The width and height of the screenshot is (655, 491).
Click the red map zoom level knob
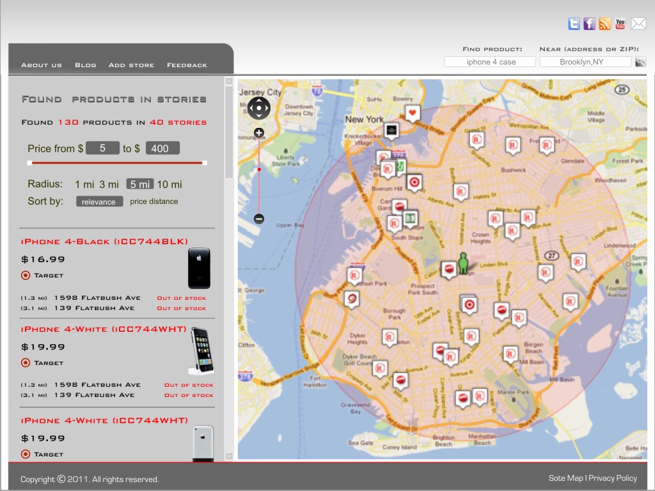coord(259,169)
